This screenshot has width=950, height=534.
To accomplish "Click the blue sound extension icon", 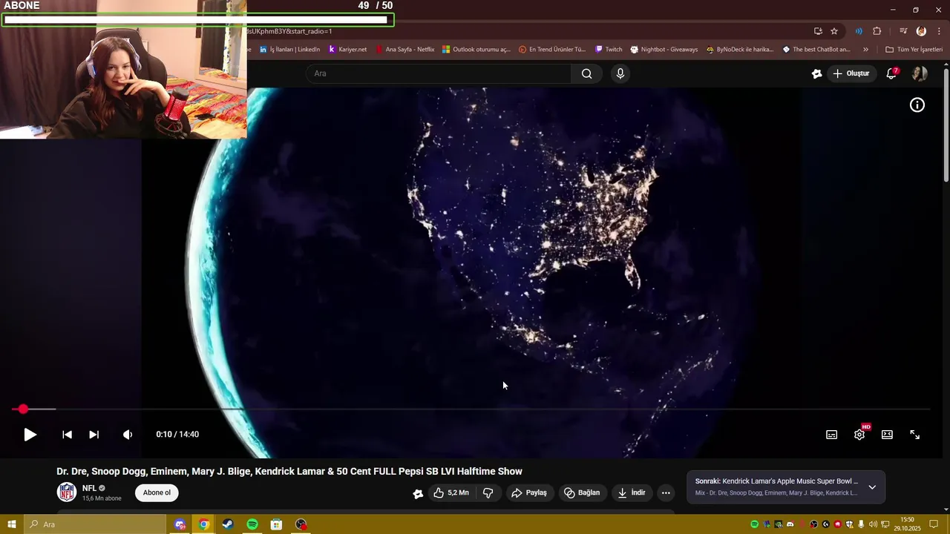I will coord(859,31).
